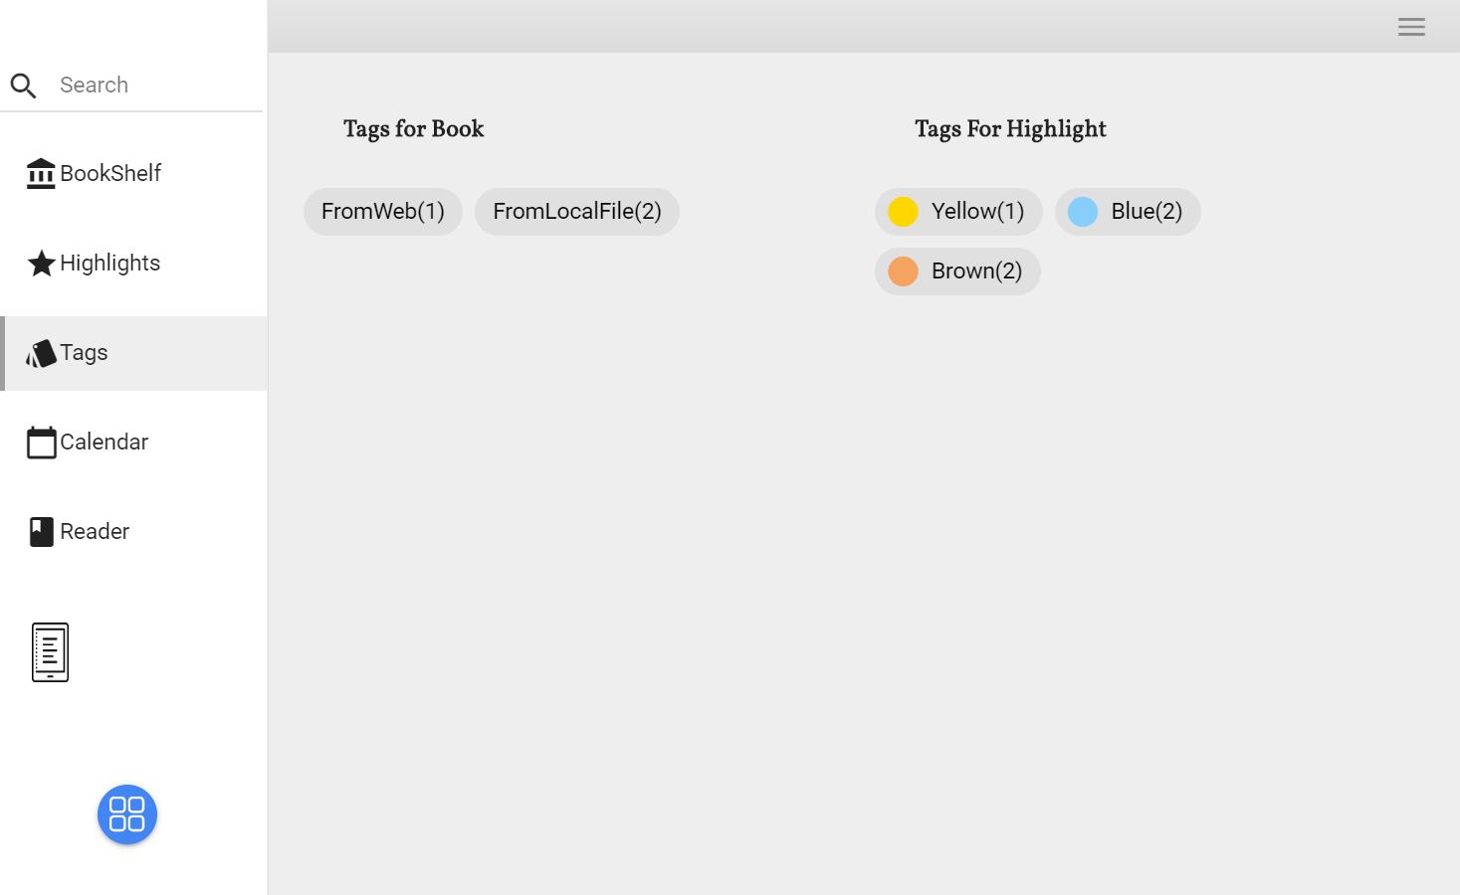Go to the Highlights section
The width and height of the screenshot is (1460, 895).
coord(110,264)
